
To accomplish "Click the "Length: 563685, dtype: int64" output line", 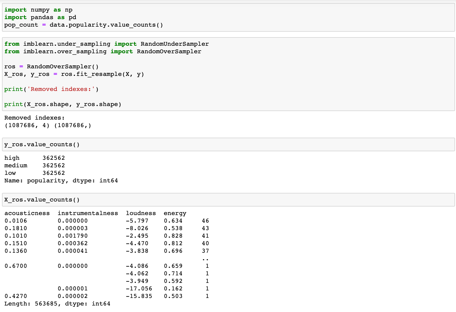I will point(57,304).
